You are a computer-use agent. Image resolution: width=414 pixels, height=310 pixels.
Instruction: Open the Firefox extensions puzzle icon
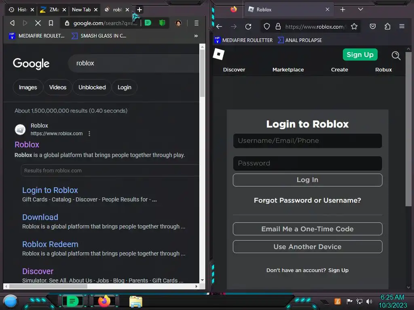pyautogui.click(x=387, y=26)
